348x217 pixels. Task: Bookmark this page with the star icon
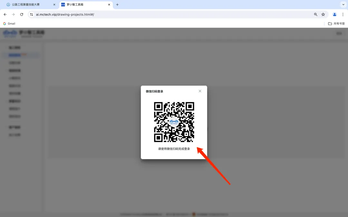pos(323,14)
